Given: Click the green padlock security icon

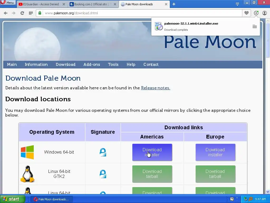Looking at the screenshot, I should coord(40,13).
